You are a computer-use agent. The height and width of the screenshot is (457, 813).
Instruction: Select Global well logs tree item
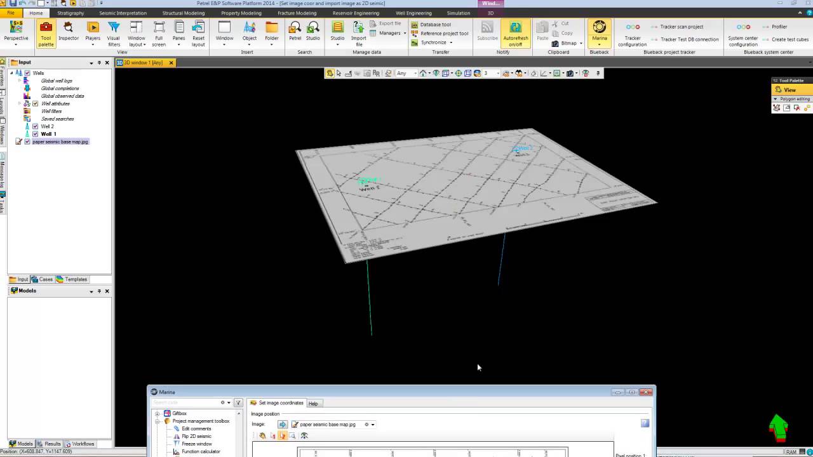tap(57, 81)
